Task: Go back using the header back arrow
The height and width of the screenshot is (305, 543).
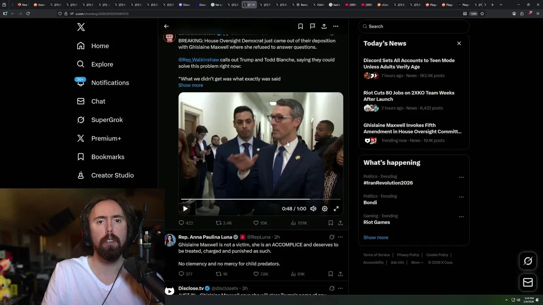Action: (x=166, y=26)
